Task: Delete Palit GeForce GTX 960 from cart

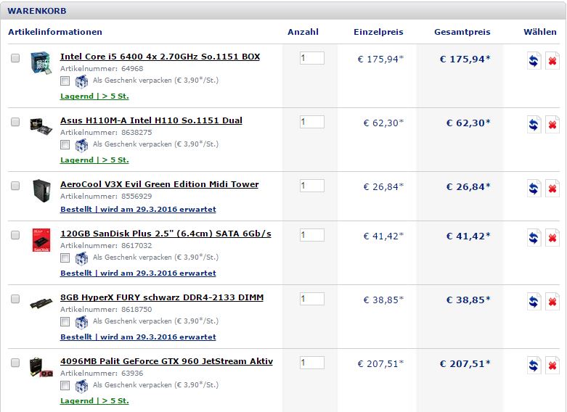Action: (x=552, y=366)
